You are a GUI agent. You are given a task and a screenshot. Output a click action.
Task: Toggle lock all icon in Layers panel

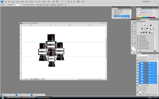(145, 58)
